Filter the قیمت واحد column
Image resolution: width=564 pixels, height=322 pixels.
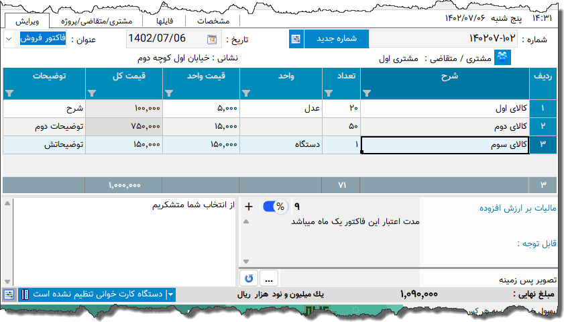coord(169,93)
